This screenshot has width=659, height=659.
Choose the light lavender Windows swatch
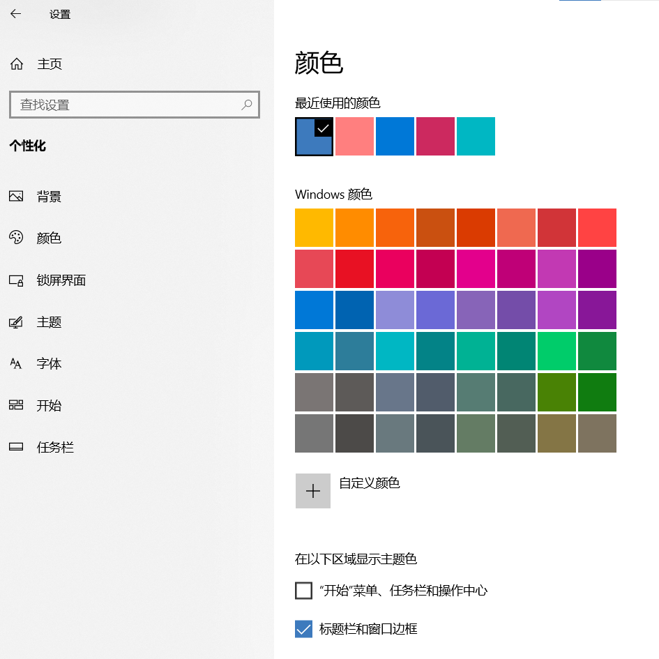pos(395,310)
